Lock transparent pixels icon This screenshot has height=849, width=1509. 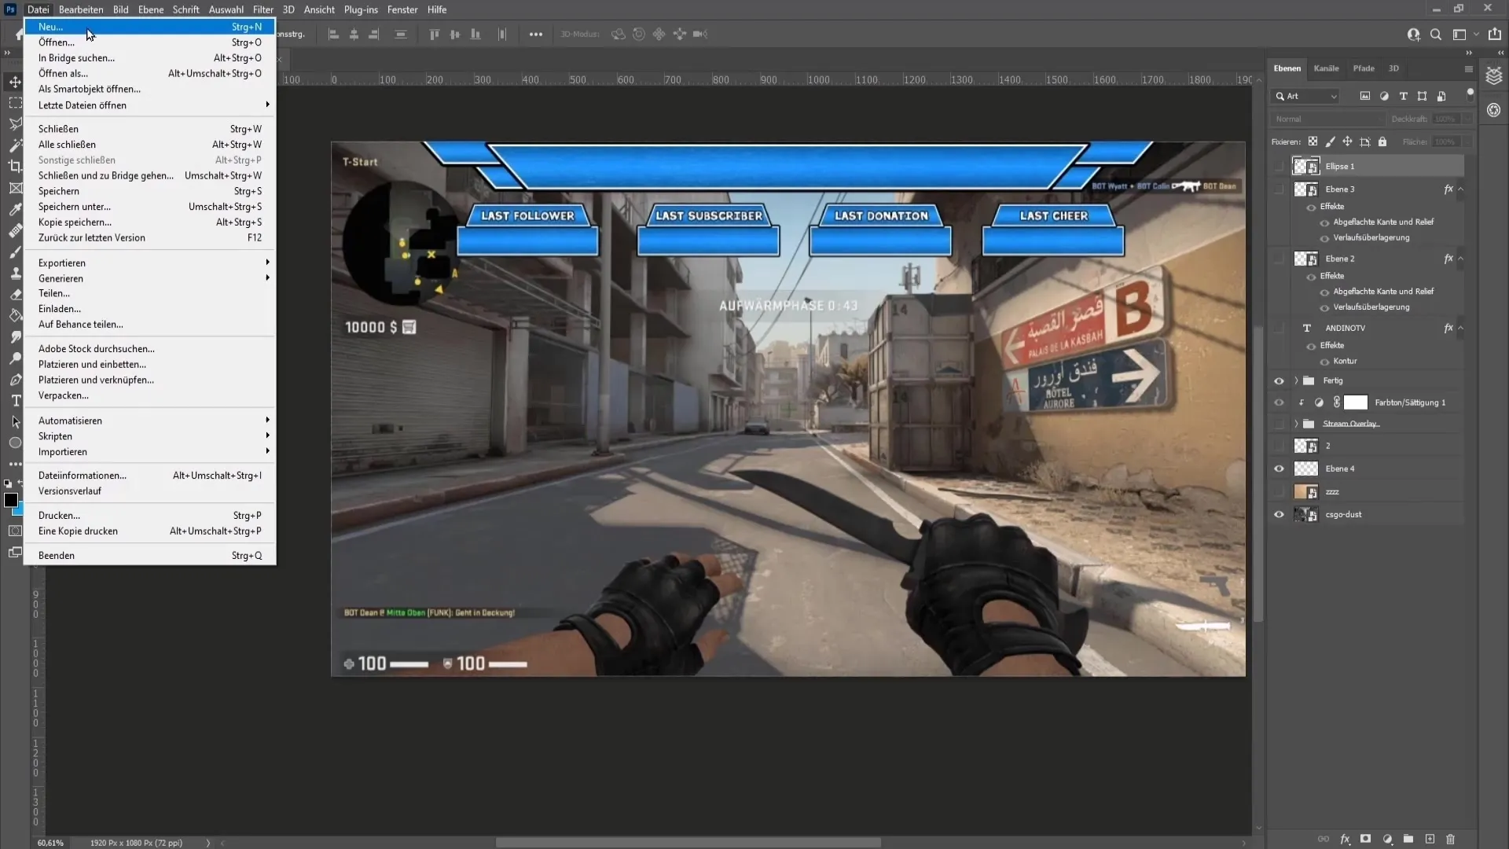pos(1313,141)
